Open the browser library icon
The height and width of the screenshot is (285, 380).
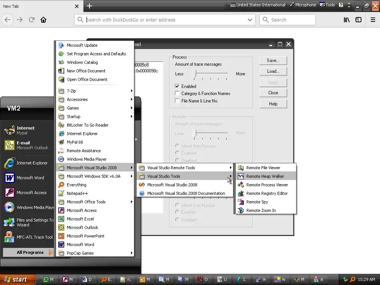(347, 20)
